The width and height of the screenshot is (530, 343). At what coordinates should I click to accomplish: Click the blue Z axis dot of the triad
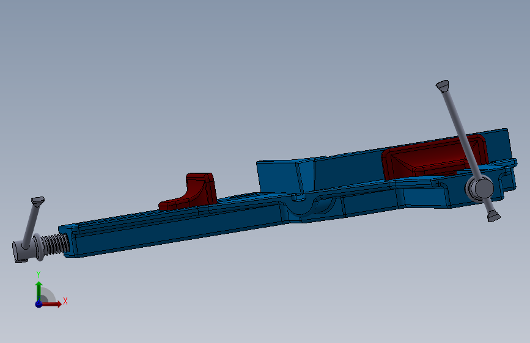point(39,304)
